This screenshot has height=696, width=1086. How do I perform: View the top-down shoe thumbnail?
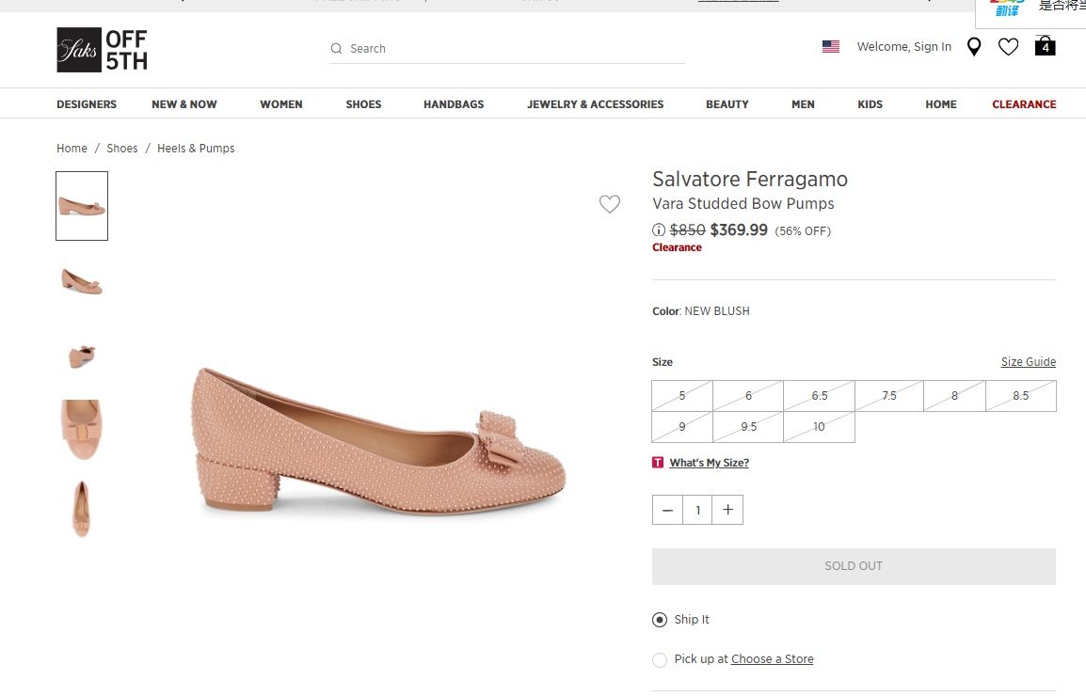(x=82, y=509)
